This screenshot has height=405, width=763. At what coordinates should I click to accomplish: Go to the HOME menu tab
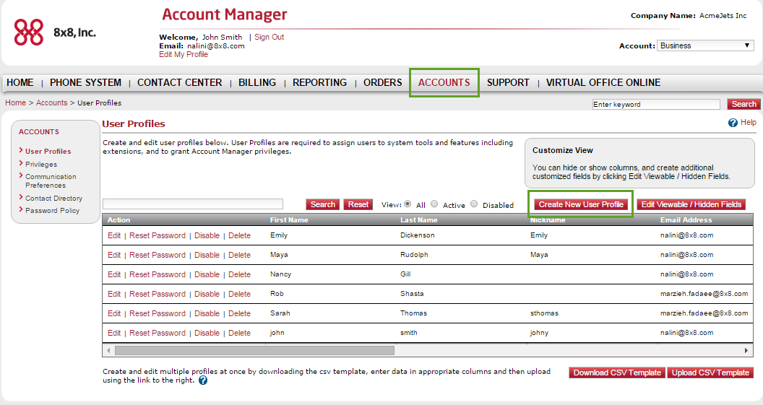tap(20, 82)
